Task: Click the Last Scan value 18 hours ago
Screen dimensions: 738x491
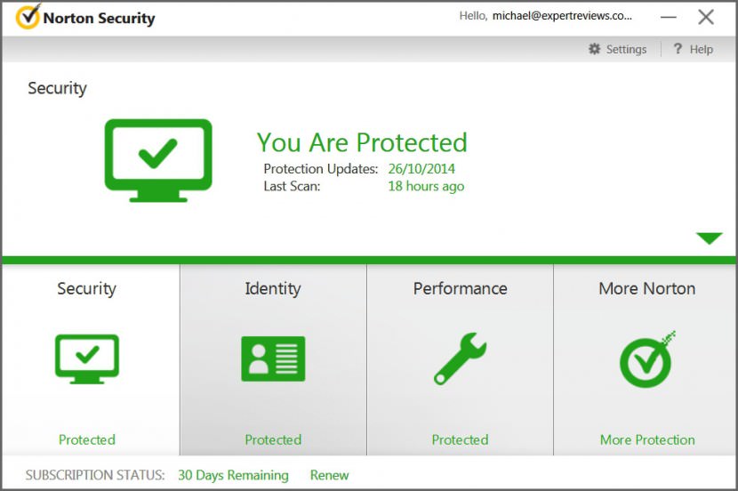Action: point(426,186)
